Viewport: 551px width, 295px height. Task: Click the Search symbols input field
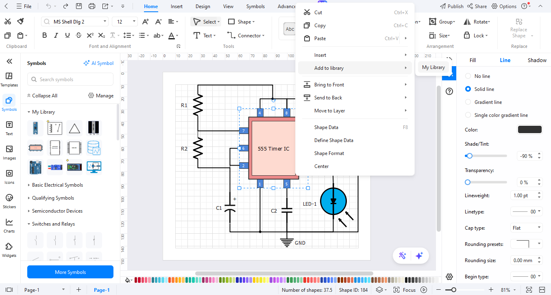(70, 80)
